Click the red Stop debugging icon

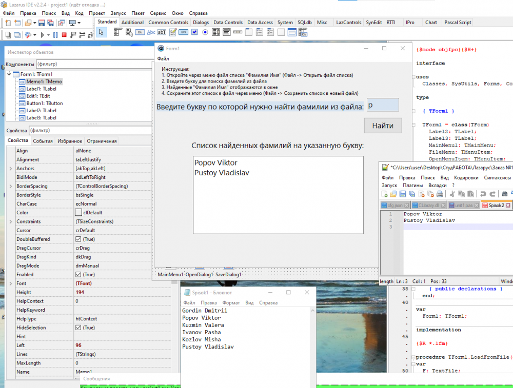pyautogui.click(x=64, y=35)
